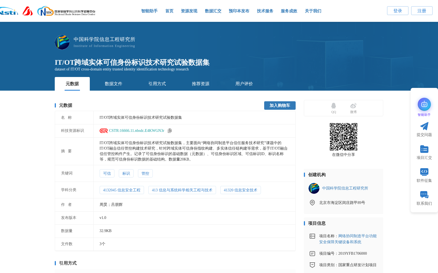Click the 加入购物车 button
The height and width of the screenshot is (273, 438).
[x=280, y=105]
